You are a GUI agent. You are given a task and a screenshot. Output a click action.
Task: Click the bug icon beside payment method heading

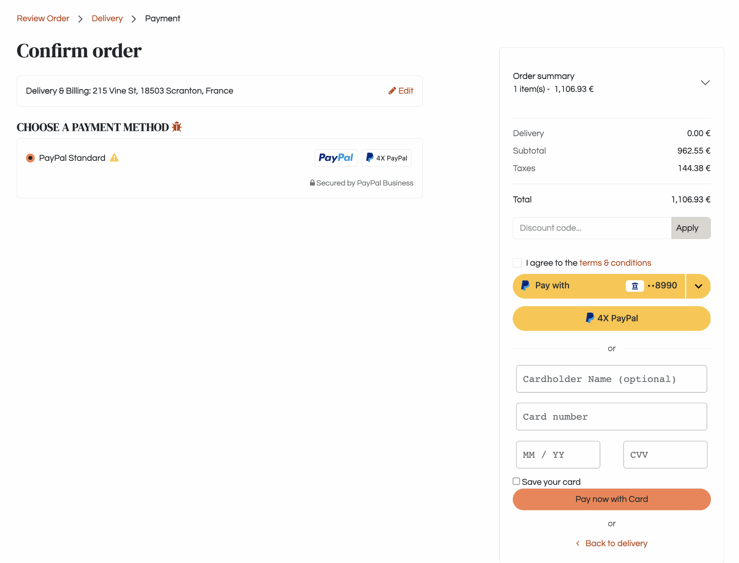177,127
